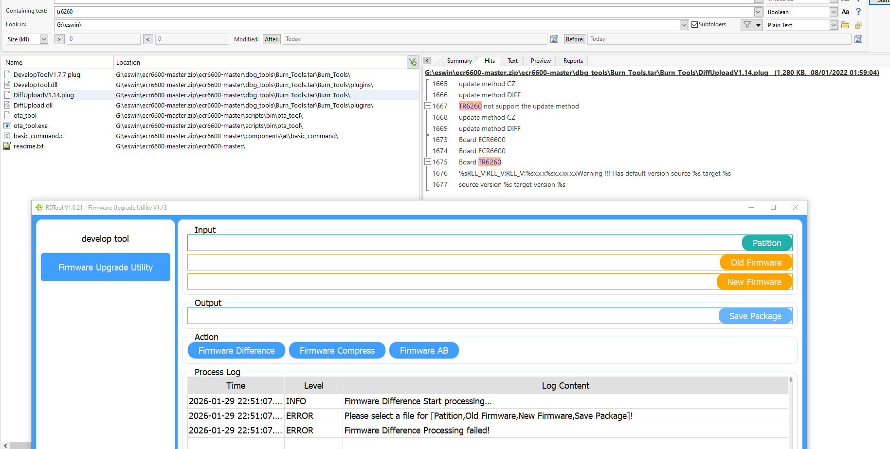The width and height of the screenshot is (890, 449).
Task: Click the Old Firmware button
Action: pos(756,262)
